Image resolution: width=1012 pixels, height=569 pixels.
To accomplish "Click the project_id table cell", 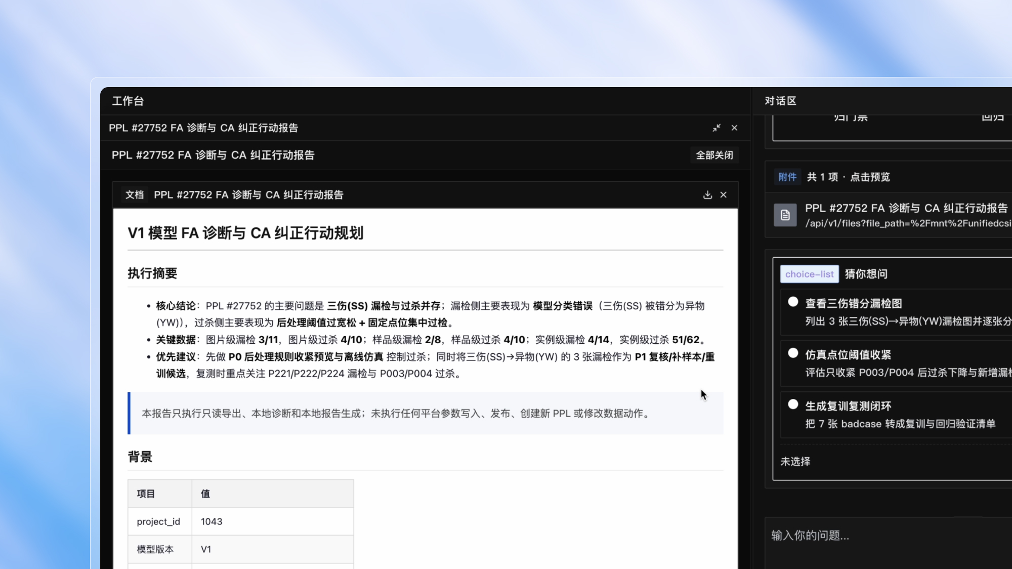I will [x=159, y=521].
